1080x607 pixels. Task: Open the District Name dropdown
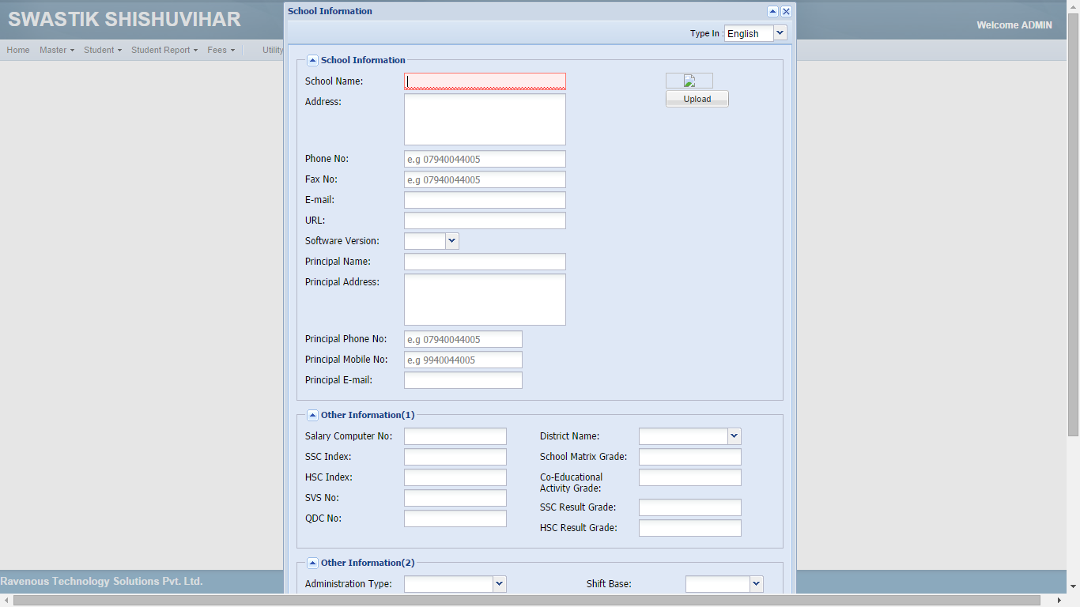pyautogui.click(x=734, y=436)
